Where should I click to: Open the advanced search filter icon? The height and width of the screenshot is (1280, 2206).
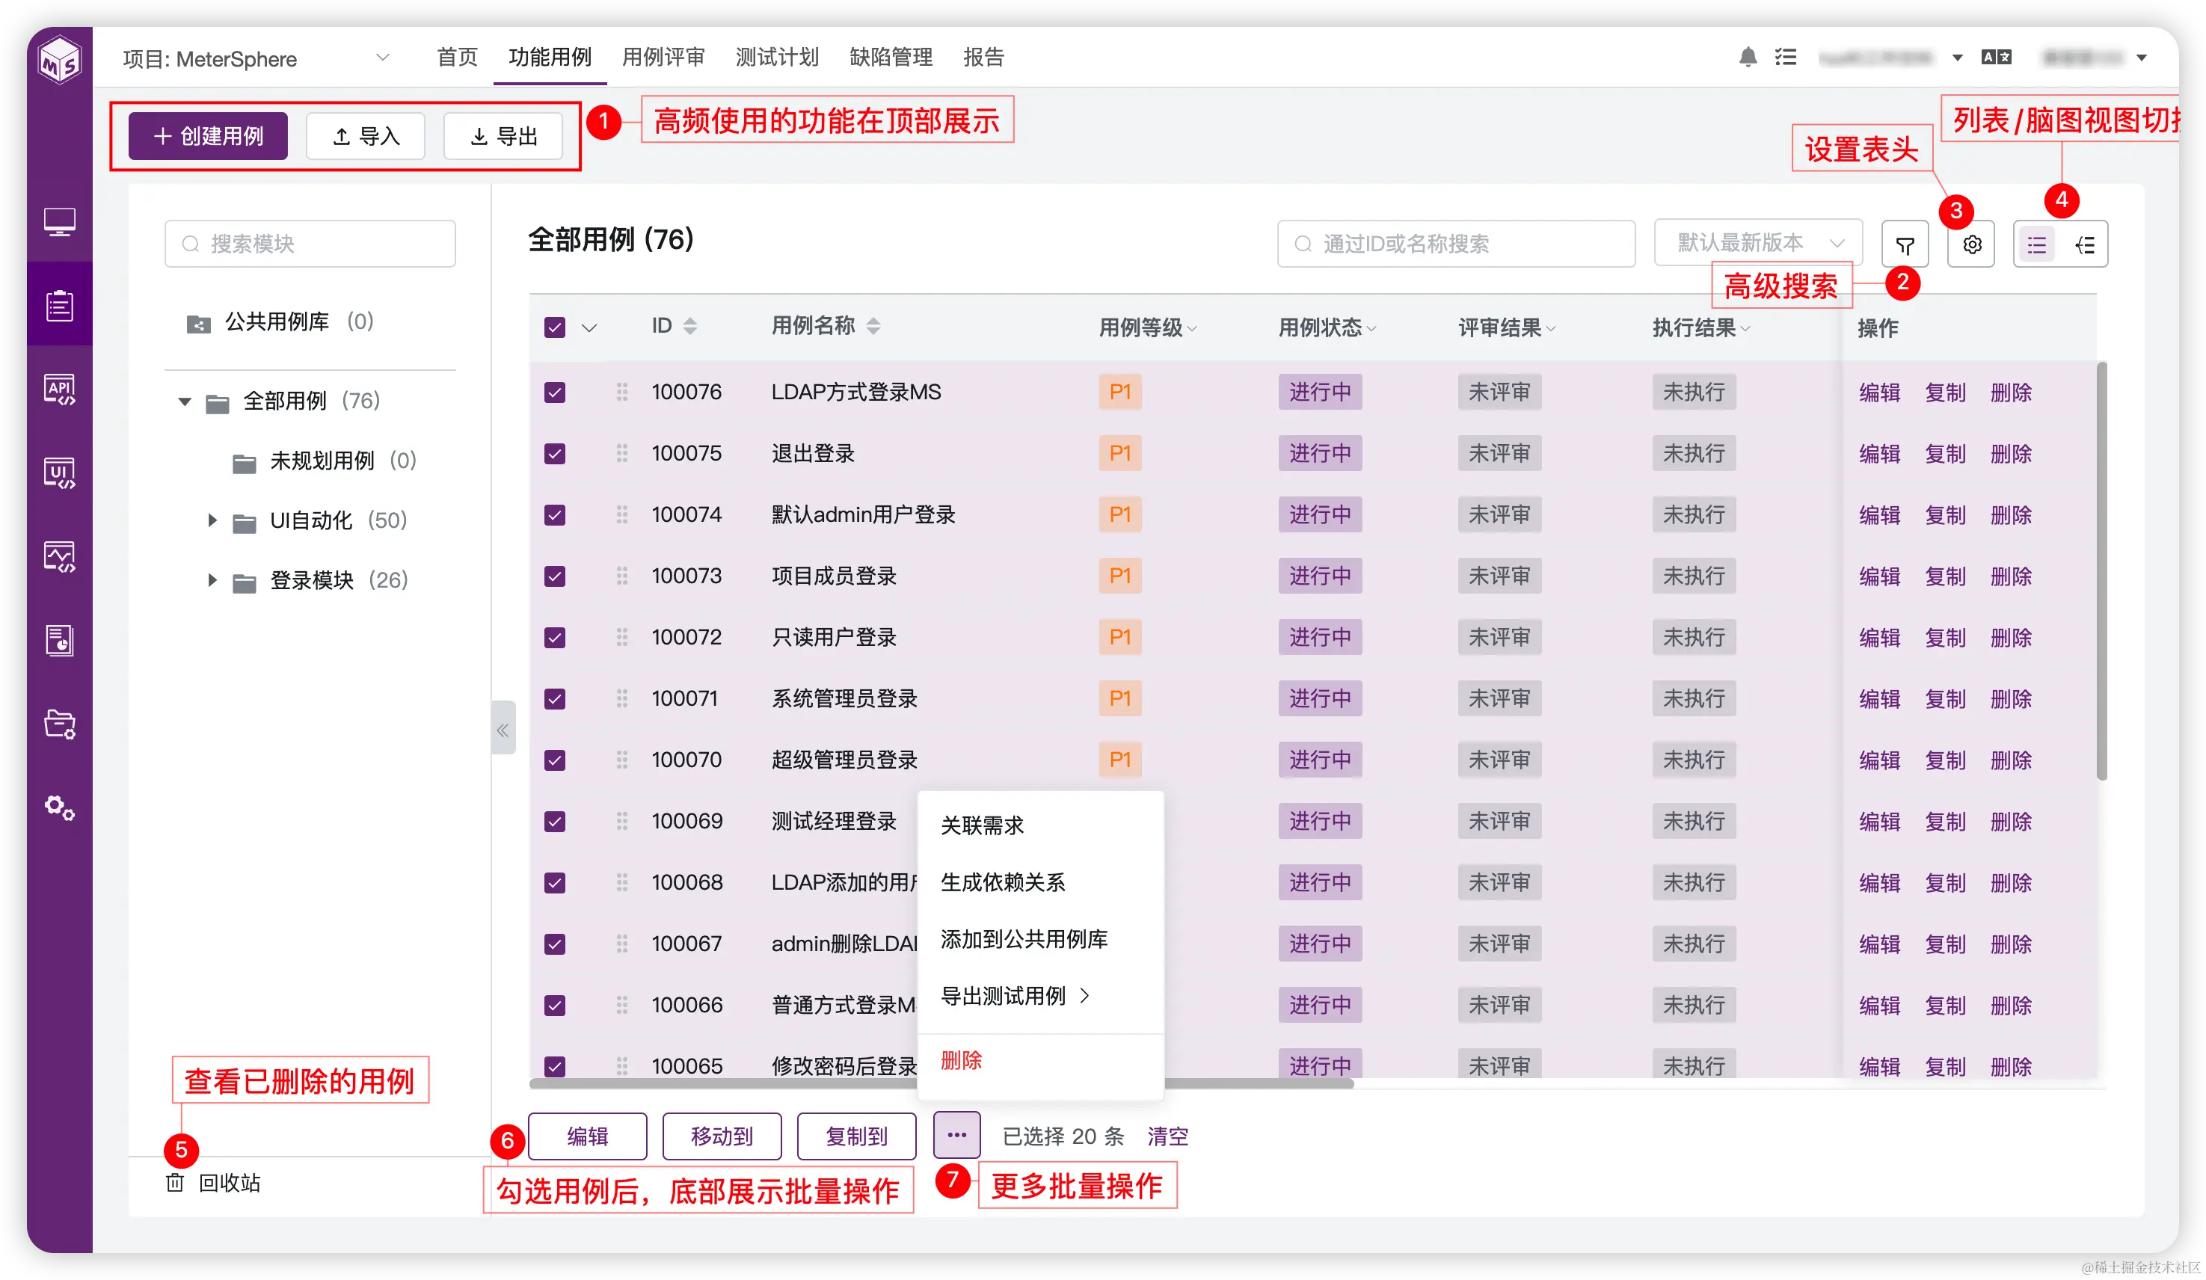pyautogui.click(x=1905, y=244)
